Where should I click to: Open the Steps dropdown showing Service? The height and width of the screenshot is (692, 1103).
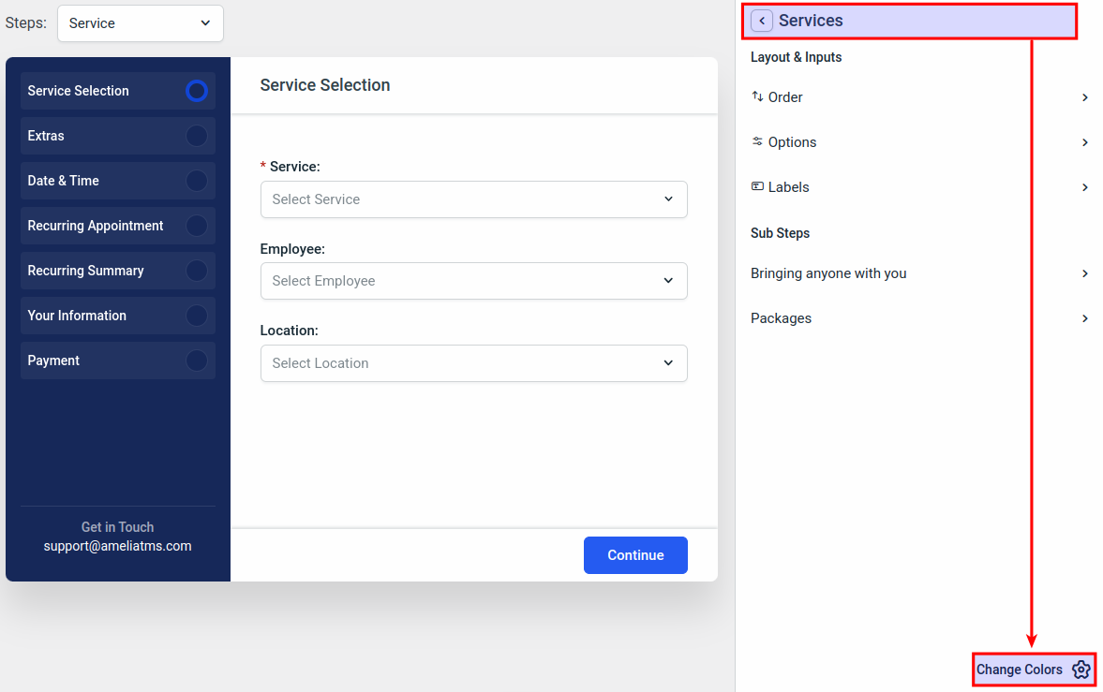pos(141,23)
